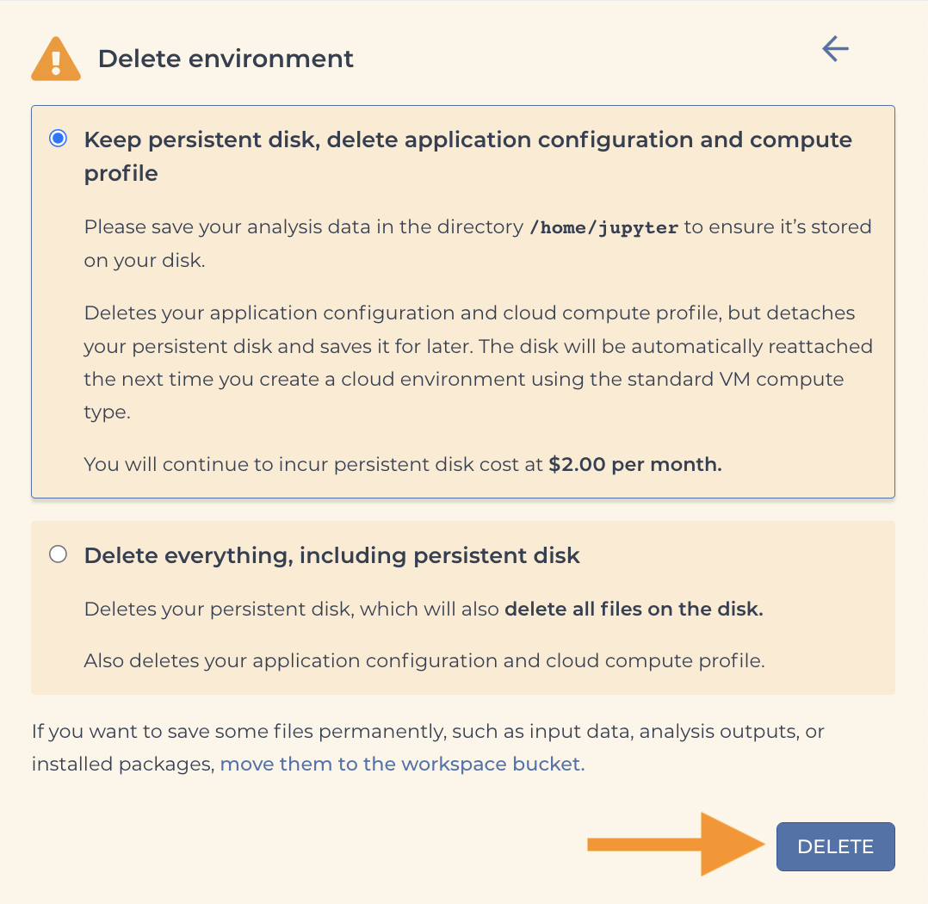Click the keep persistent disk option panel
The width and height of the screenshot is (928, 904).
[464, 300]
